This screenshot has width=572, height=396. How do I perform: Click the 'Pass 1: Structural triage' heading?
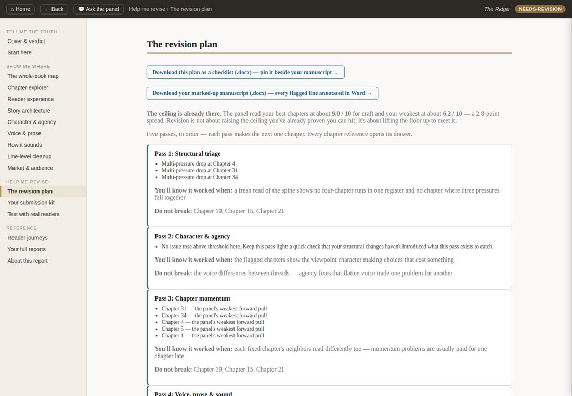click(188, 154)
